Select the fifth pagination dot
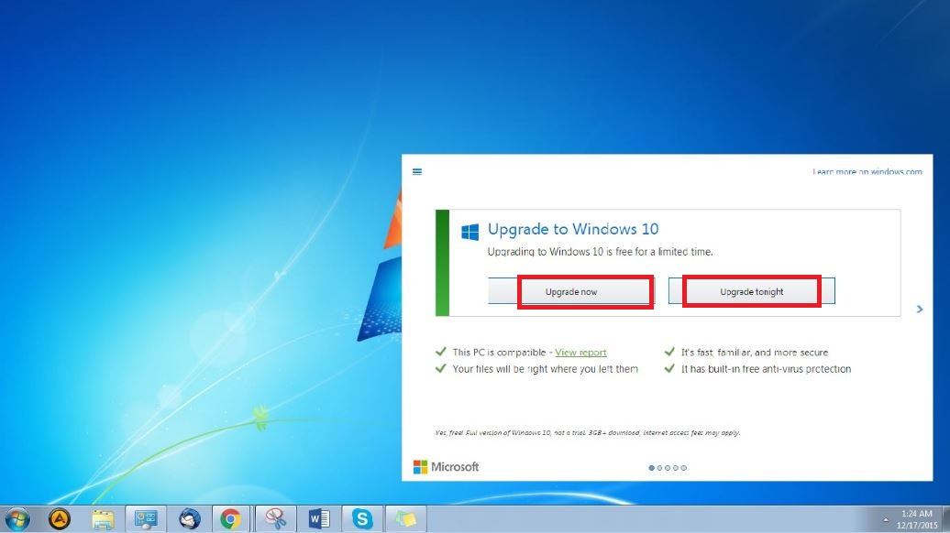Image resolution: width=950 pixels, height=533 pixels. (683, 468)
